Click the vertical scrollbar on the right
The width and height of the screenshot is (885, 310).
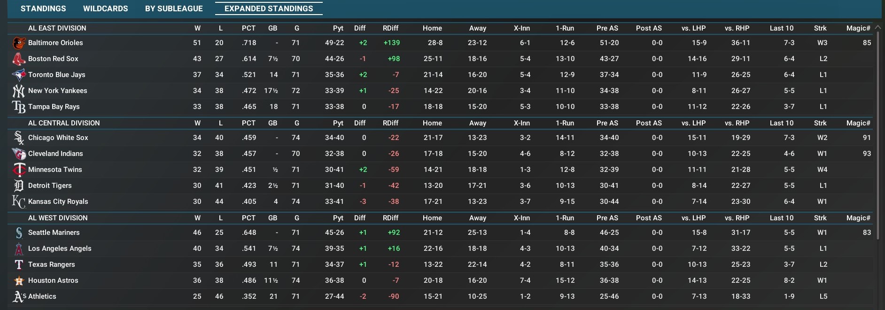click(877, 132)
